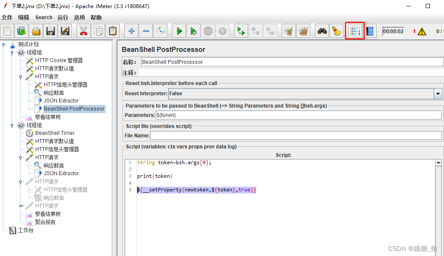The image size is (444, 256).
Task: Collapse all nodes with minus icon
Action: [146, 31]
